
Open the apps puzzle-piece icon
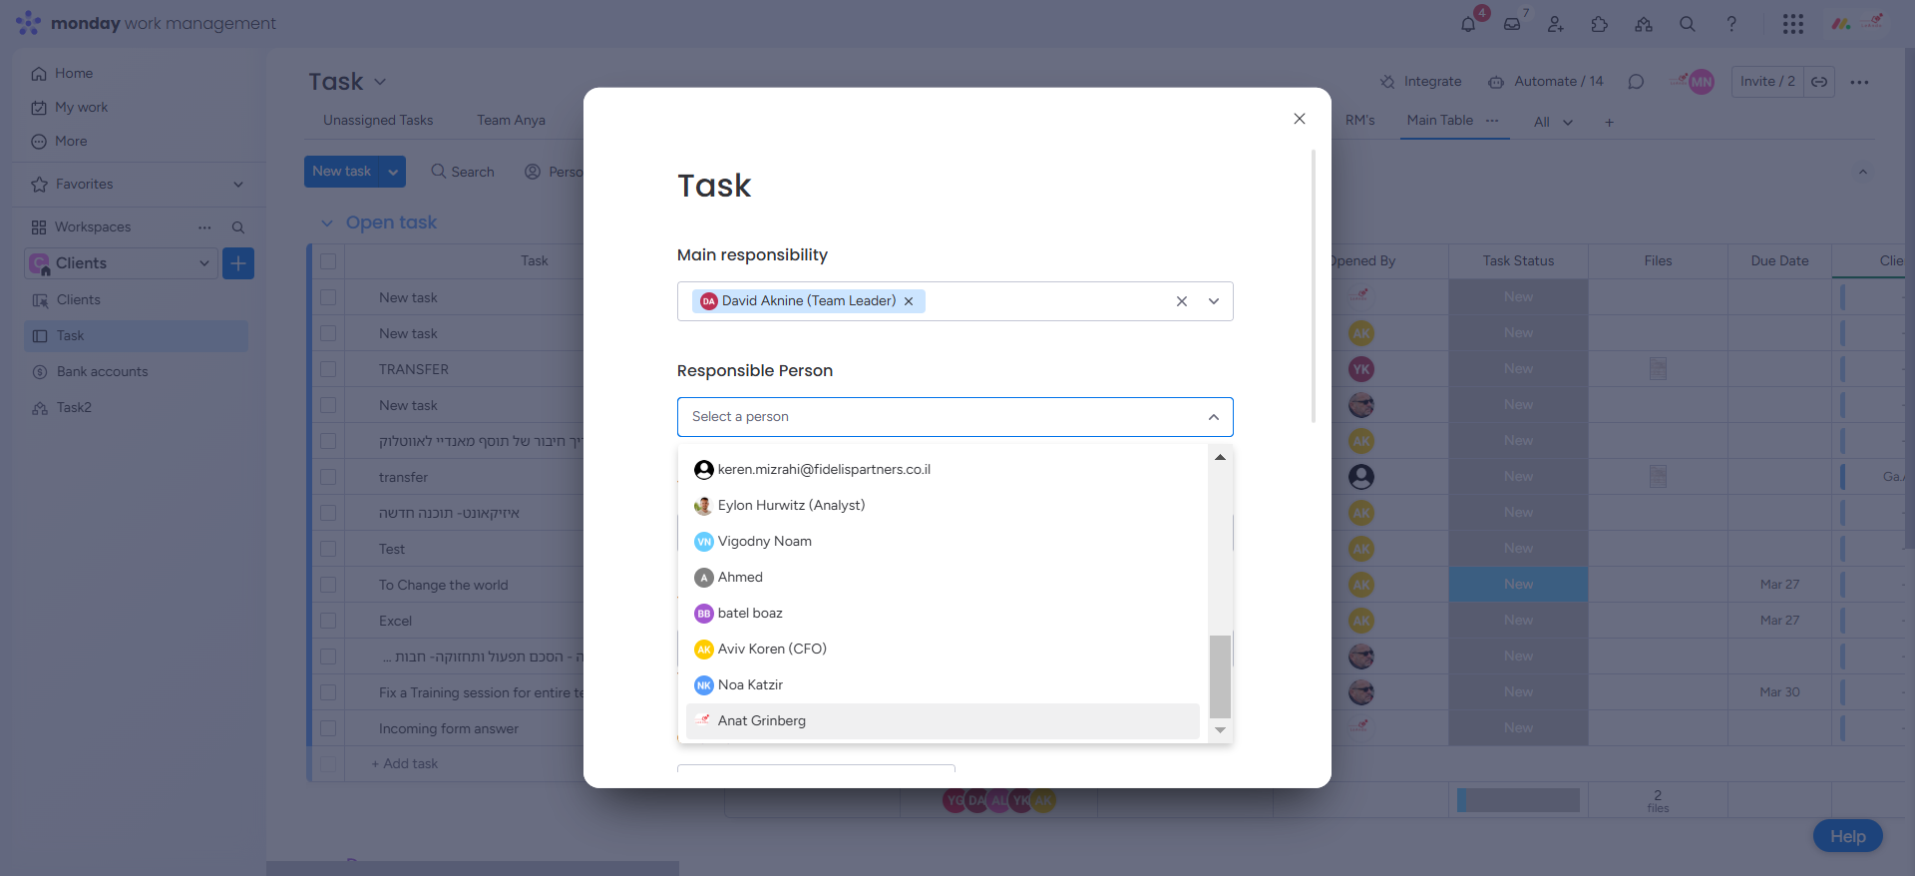(x=1600, y=24)
